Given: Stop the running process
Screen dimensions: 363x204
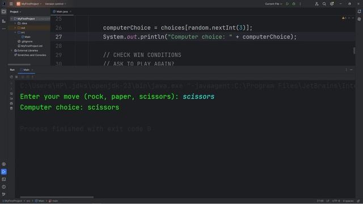Looking at the screenshot, I should (16, 77).
